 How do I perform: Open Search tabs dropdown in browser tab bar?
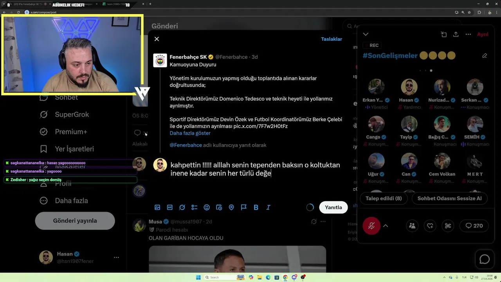(4, 4)
